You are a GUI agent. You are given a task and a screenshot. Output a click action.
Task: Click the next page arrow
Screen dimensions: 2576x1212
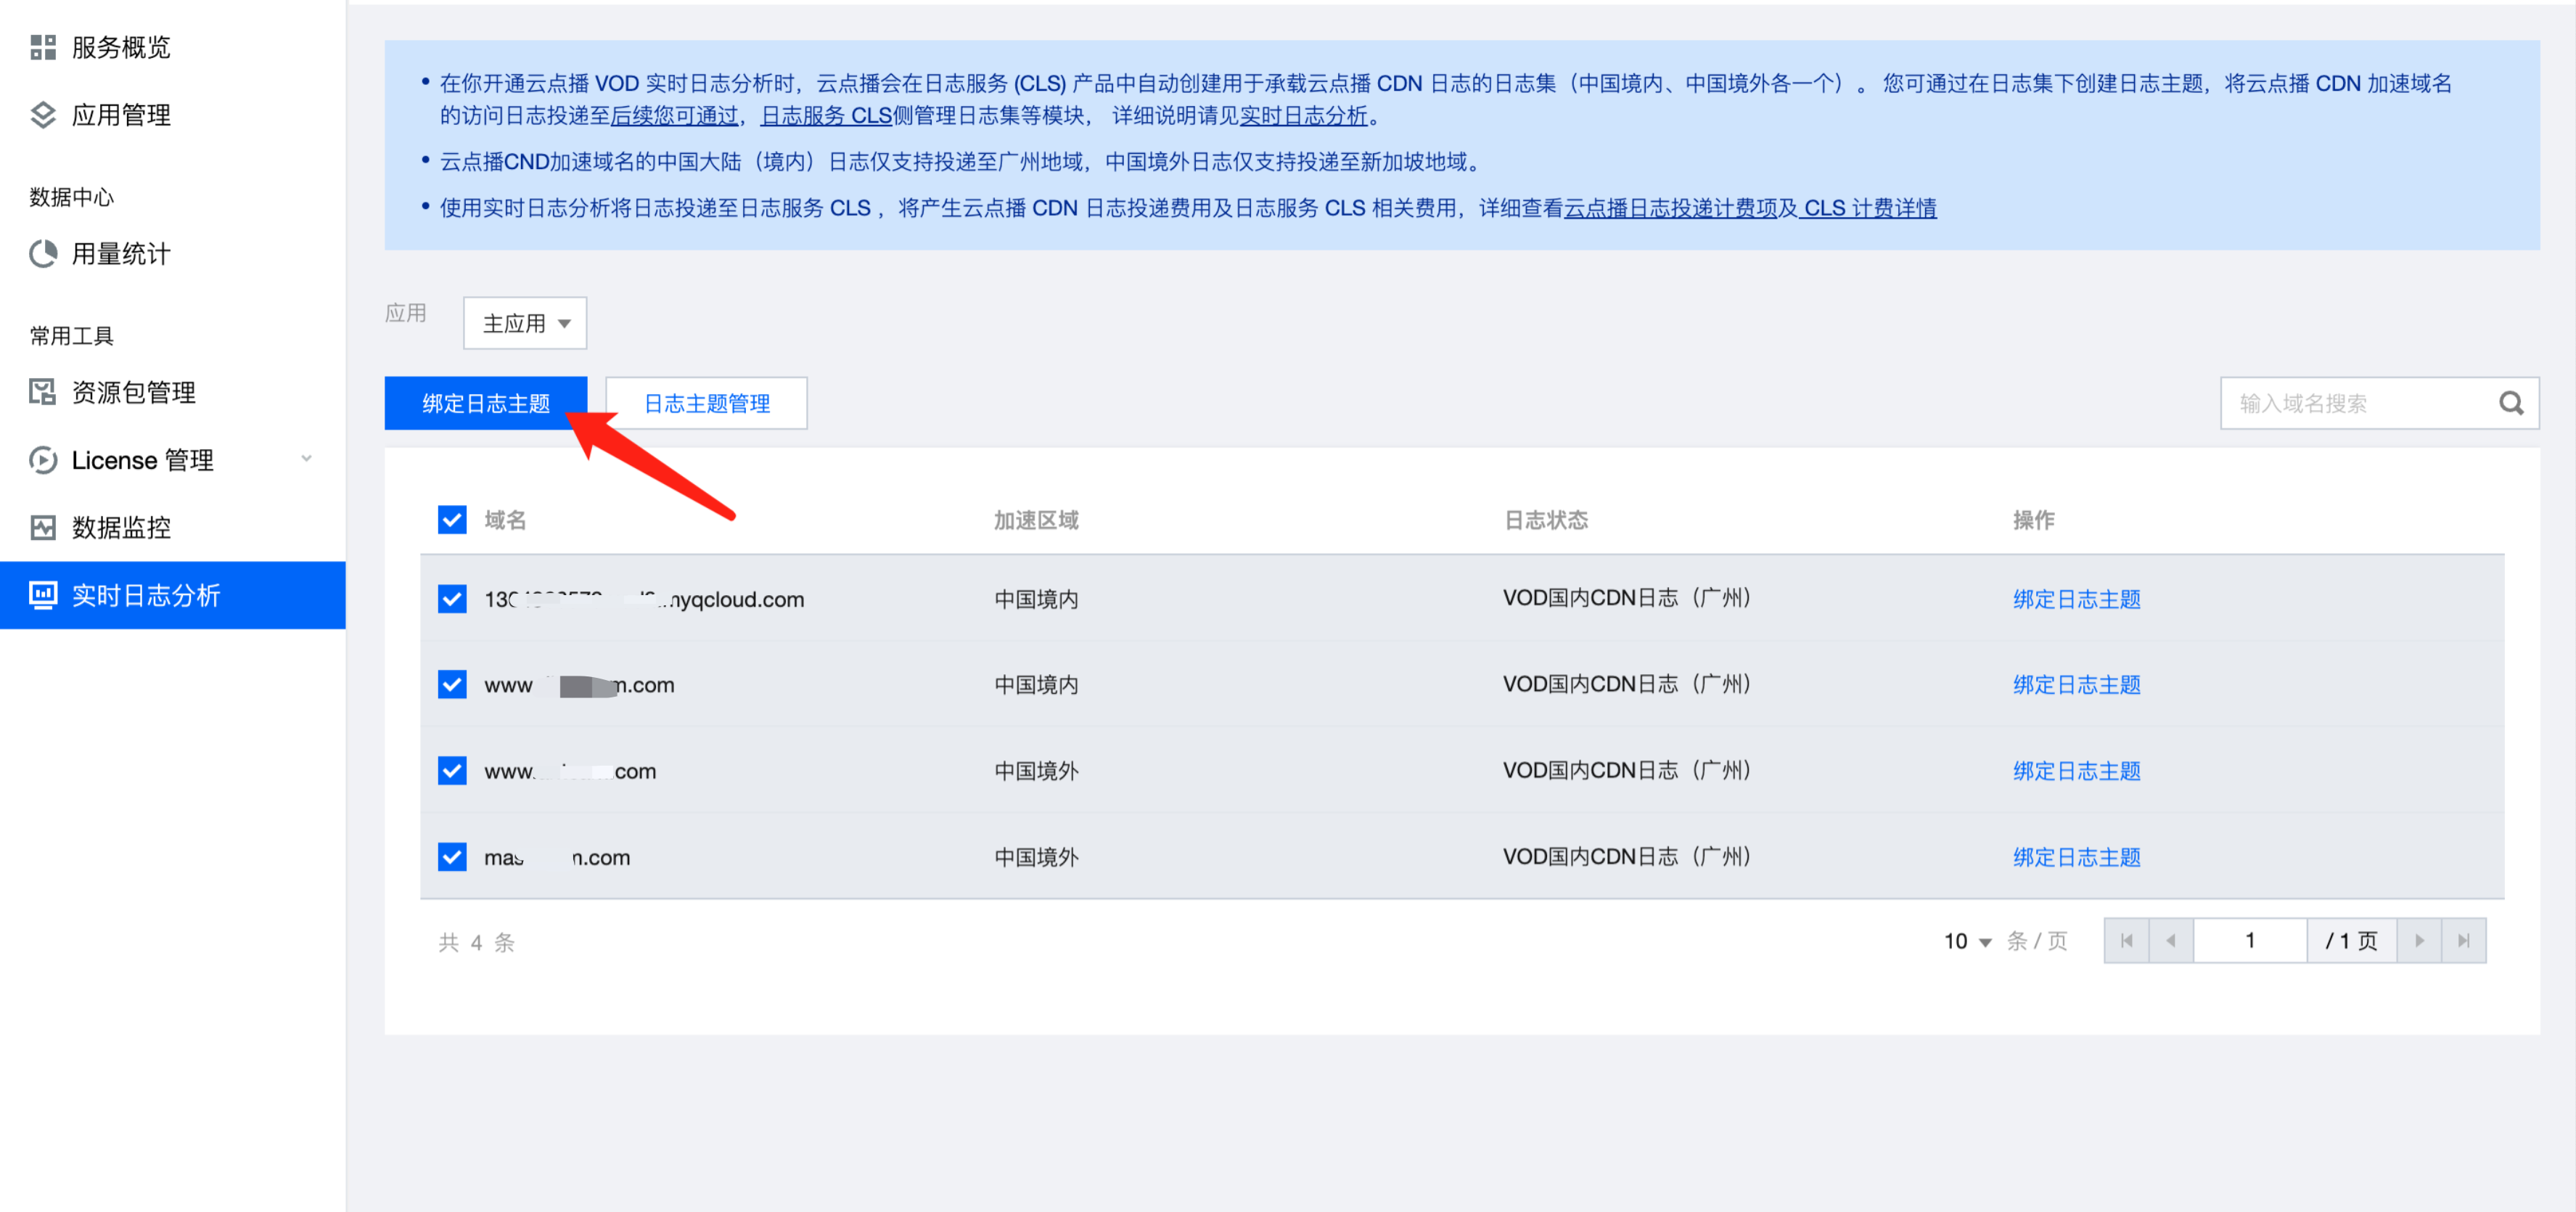pyautogui.click(x=2419, y=941)
